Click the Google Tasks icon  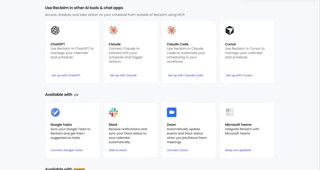(55, 112)
